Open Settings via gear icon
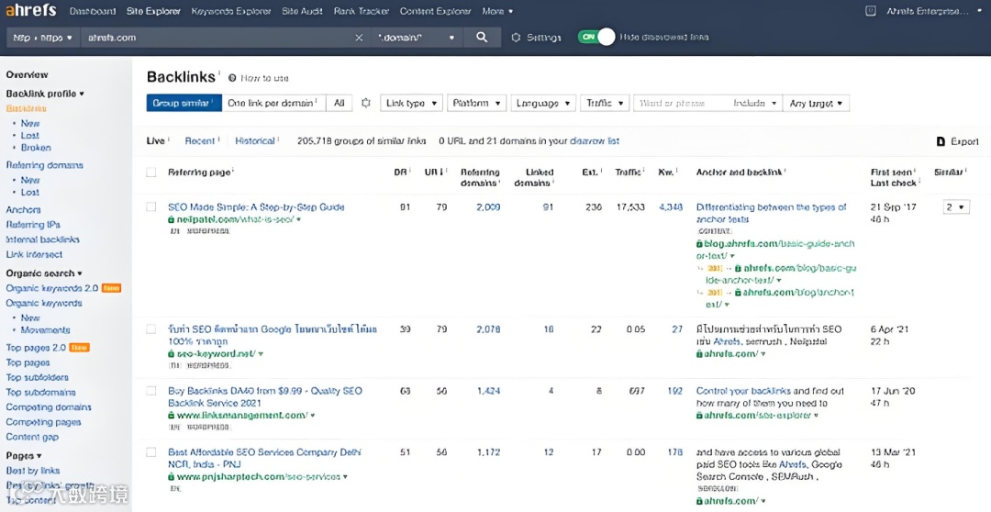991x512 pixels. [x=516, y=38]
